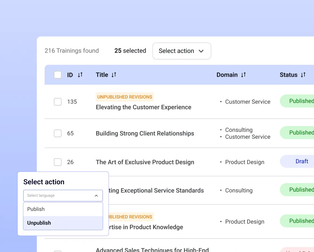
Task: Click the Published badge for training 65
Action: (301, 132)
